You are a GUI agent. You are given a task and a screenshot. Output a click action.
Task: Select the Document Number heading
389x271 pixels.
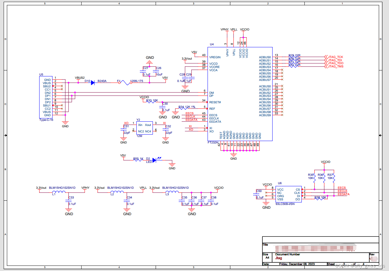(x=287, y=255)
